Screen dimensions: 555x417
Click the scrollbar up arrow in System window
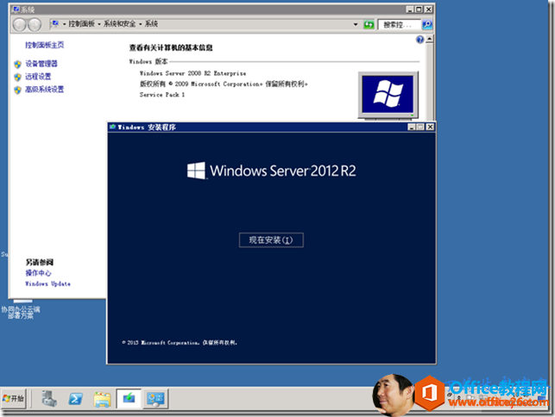[429, 39]
